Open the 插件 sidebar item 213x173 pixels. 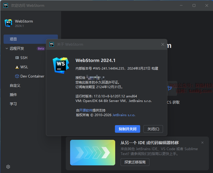pyautogui.click(x=13, y=95)
